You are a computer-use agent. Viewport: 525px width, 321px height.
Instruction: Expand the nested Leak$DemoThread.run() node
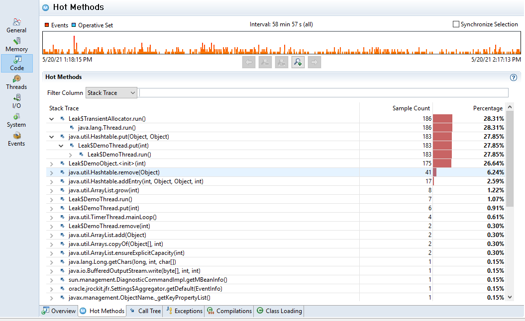click(70, 155)
